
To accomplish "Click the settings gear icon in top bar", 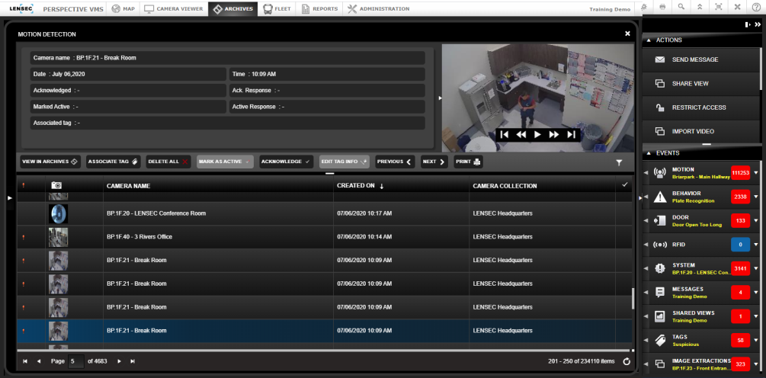I will (x=643, y=8).
